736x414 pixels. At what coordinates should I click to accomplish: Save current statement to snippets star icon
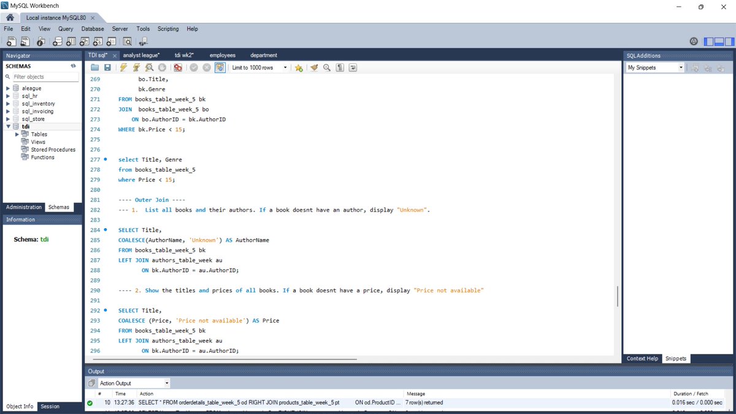(299, 67)
